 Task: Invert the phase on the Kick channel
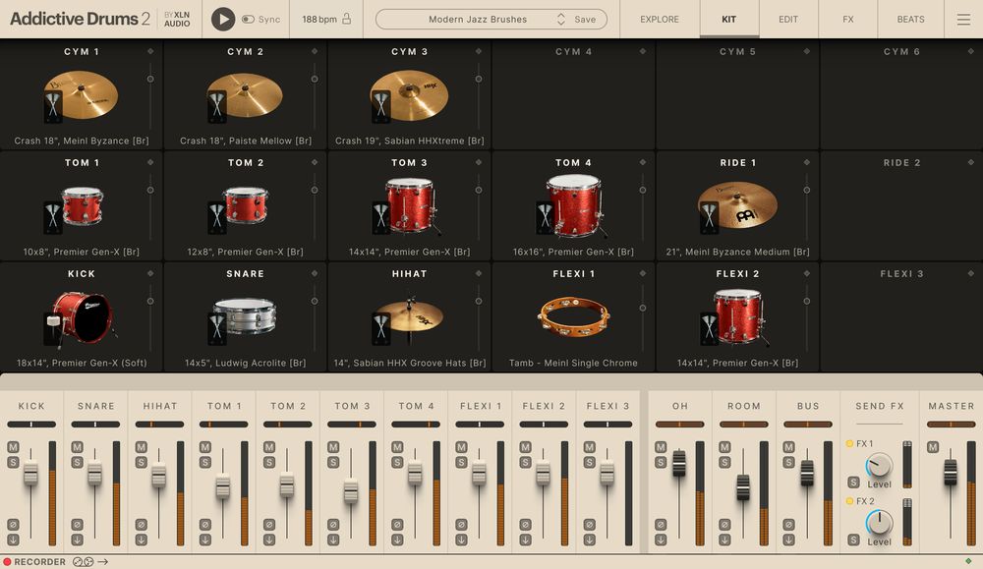14,523
